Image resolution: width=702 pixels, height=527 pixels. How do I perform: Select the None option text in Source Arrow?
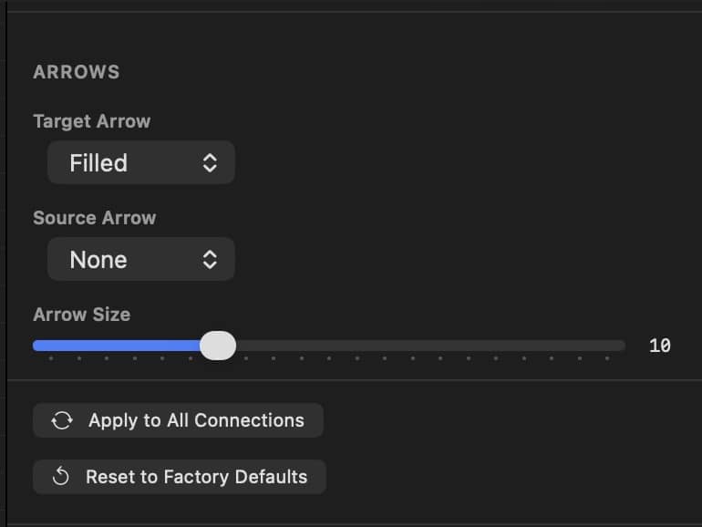(x=98, y=260)
